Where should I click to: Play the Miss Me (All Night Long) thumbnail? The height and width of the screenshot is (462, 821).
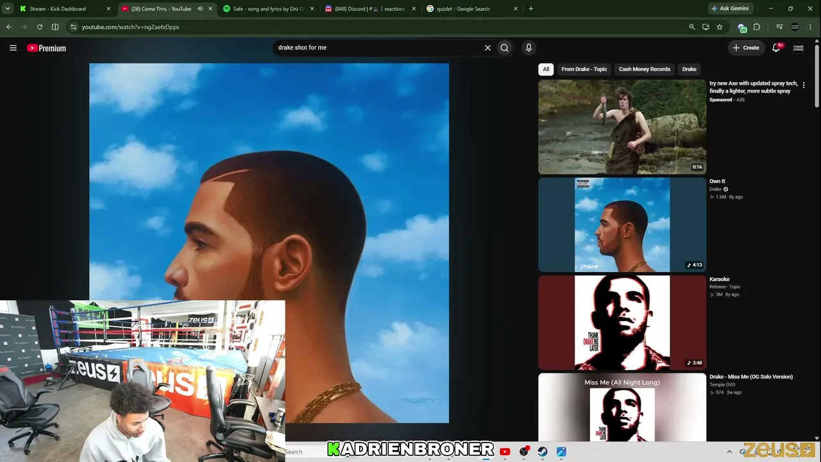[x=622, y=407]
